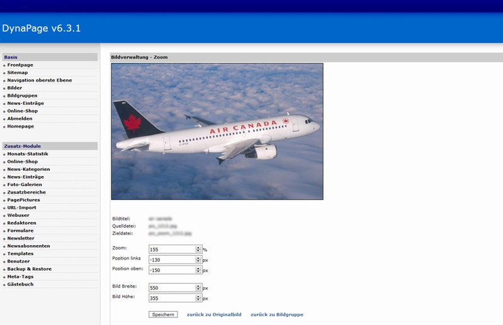The width and height of the screenshot is (503, 325).
Task: Open the Gästebuch module
Action: [x=20, y=284]
